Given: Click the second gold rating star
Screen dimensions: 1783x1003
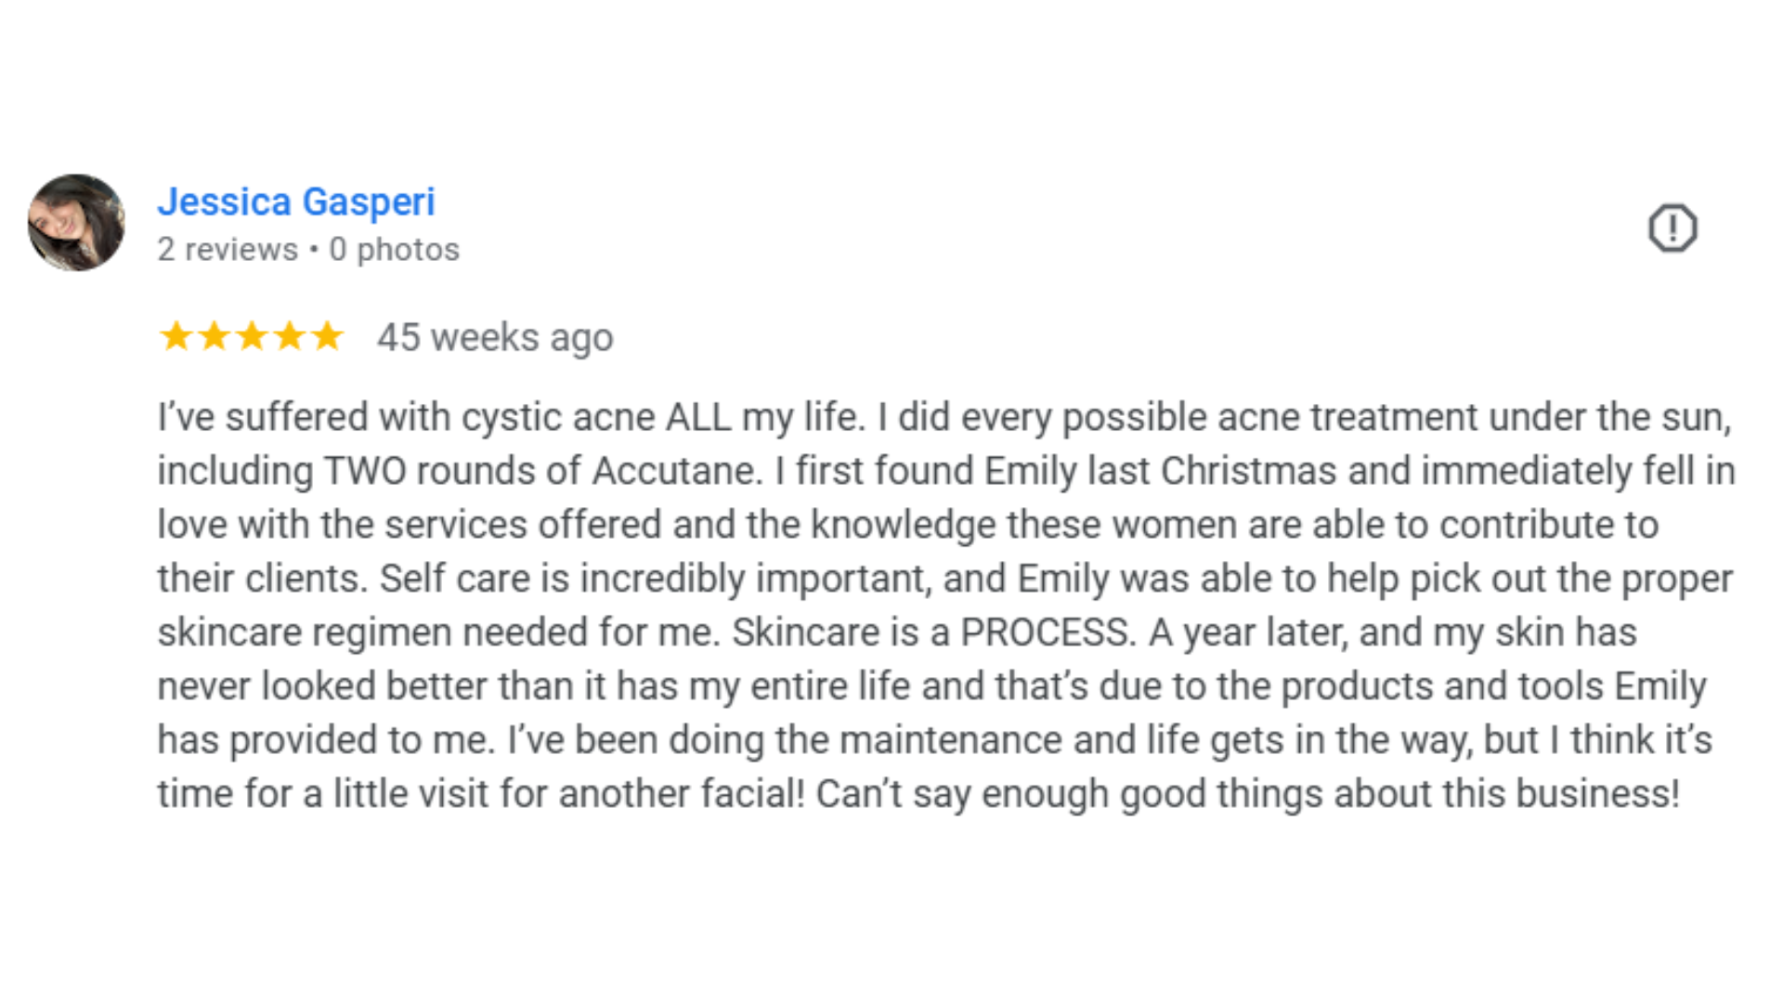Looking at the screenshot, I should 214,336.
